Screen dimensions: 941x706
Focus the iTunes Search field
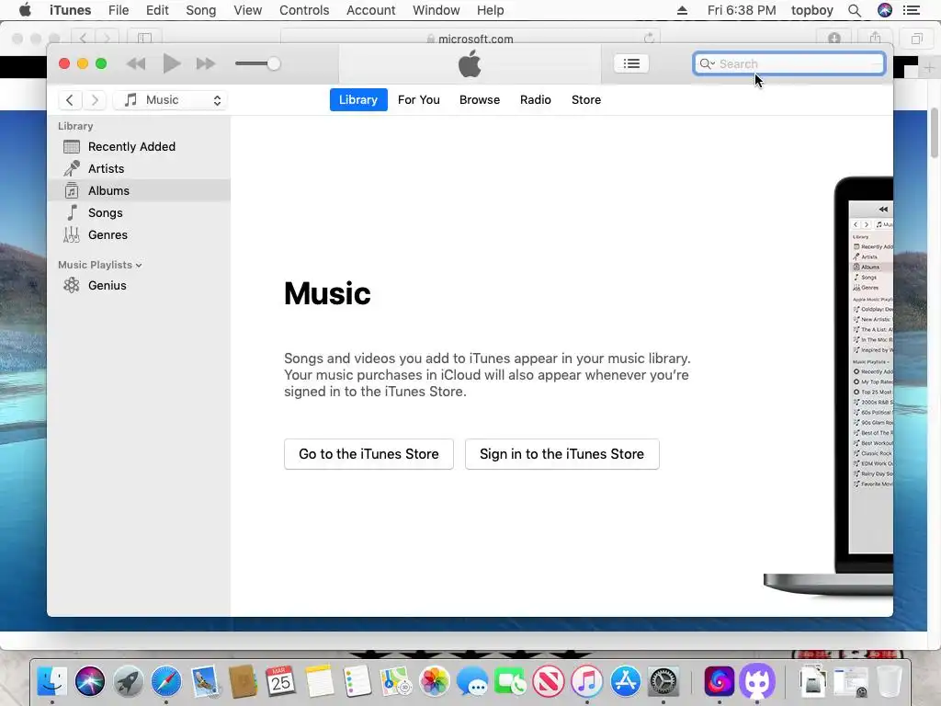[x=789, y=63]
